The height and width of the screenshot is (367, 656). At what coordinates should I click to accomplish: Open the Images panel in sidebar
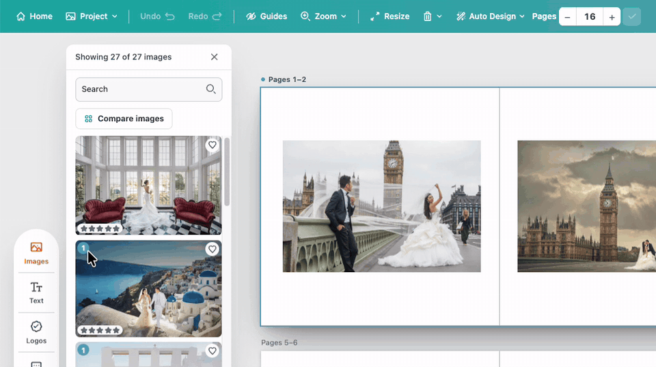[x=36, y=253]
